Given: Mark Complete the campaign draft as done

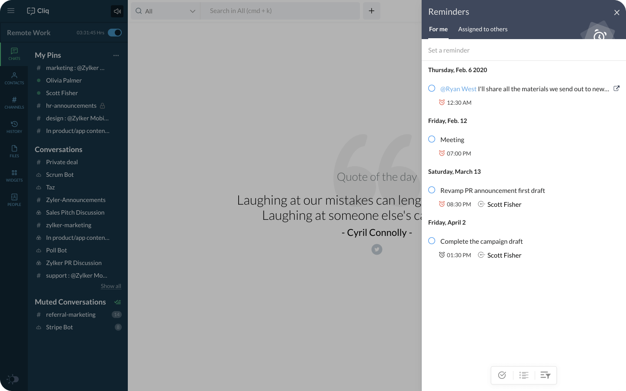Looking at the screenshot, I should click(x=432, y=241).
